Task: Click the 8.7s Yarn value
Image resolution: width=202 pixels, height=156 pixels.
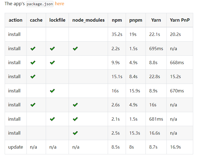Action: [153, 147]
